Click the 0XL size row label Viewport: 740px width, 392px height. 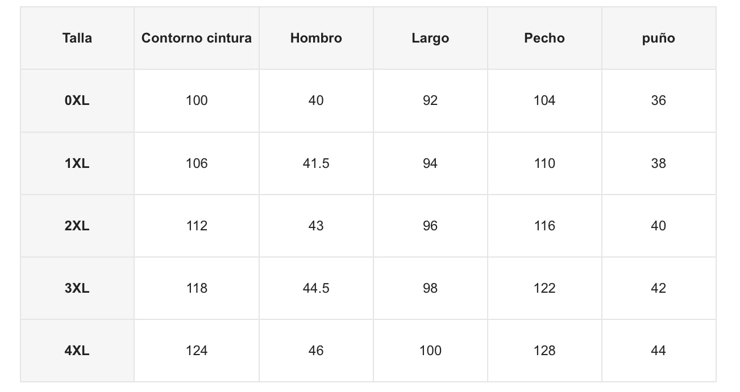77,100
